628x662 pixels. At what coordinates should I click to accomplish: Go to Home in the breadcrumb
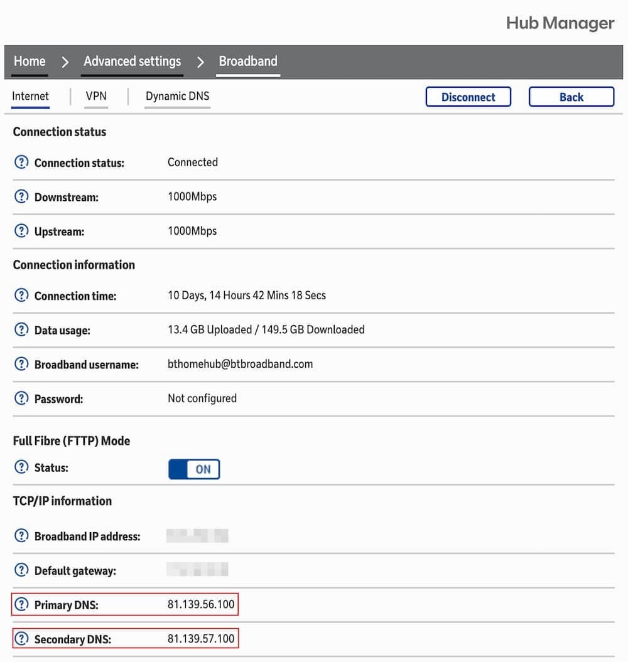click(30, 61)
